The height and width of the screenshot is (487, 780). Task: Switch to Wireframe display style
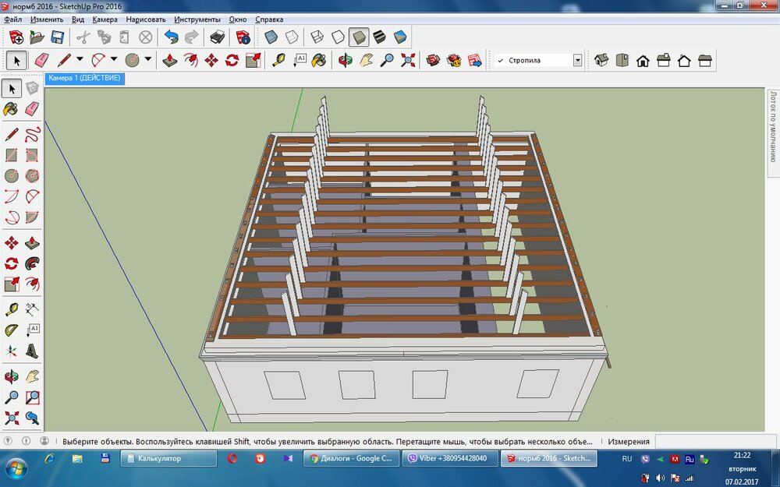[x=317, y=37]
